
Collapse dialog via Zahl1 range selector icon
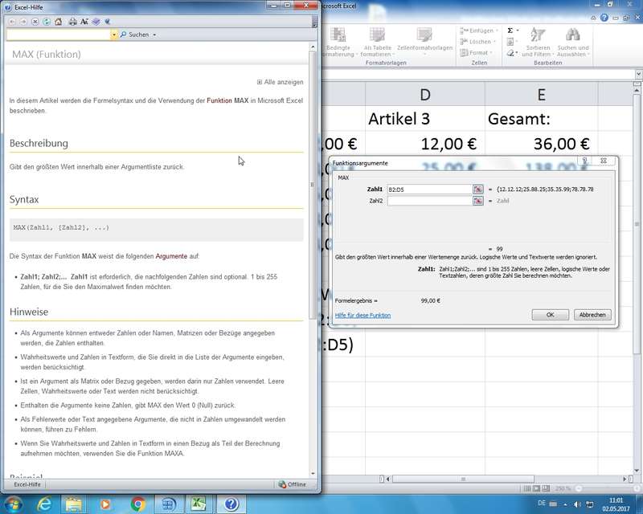pos(477,190)
